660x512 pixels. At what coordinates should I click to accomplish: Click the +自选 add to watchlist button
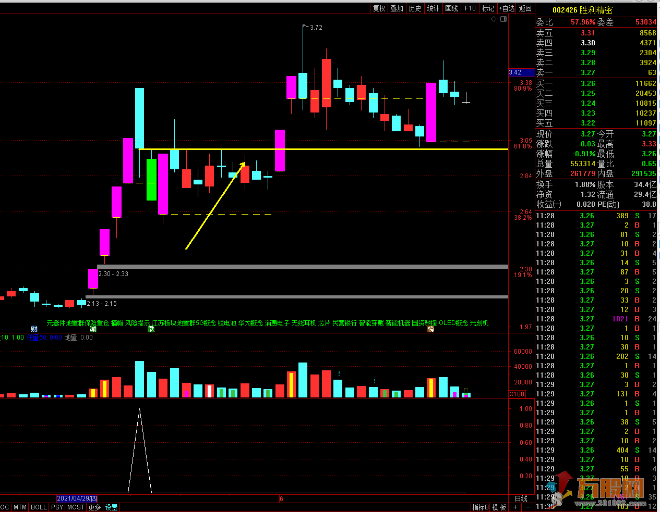pos(507,8)
